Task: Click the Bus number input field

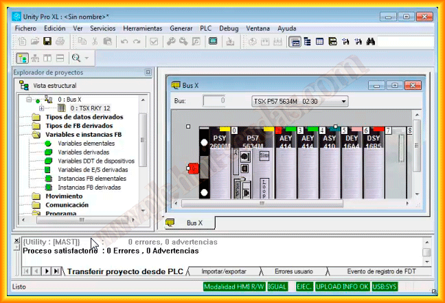Action: click(x=214, y=101)
